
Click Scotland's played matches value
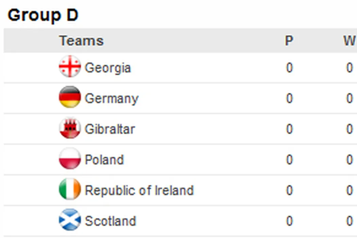[289, 221]
